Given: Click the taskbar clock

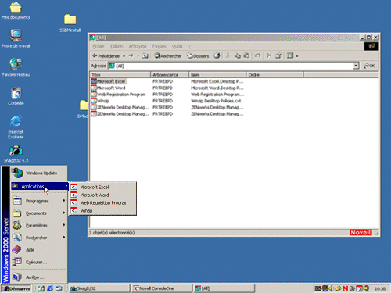Looking at the screenshot, I should pos(380,288).
